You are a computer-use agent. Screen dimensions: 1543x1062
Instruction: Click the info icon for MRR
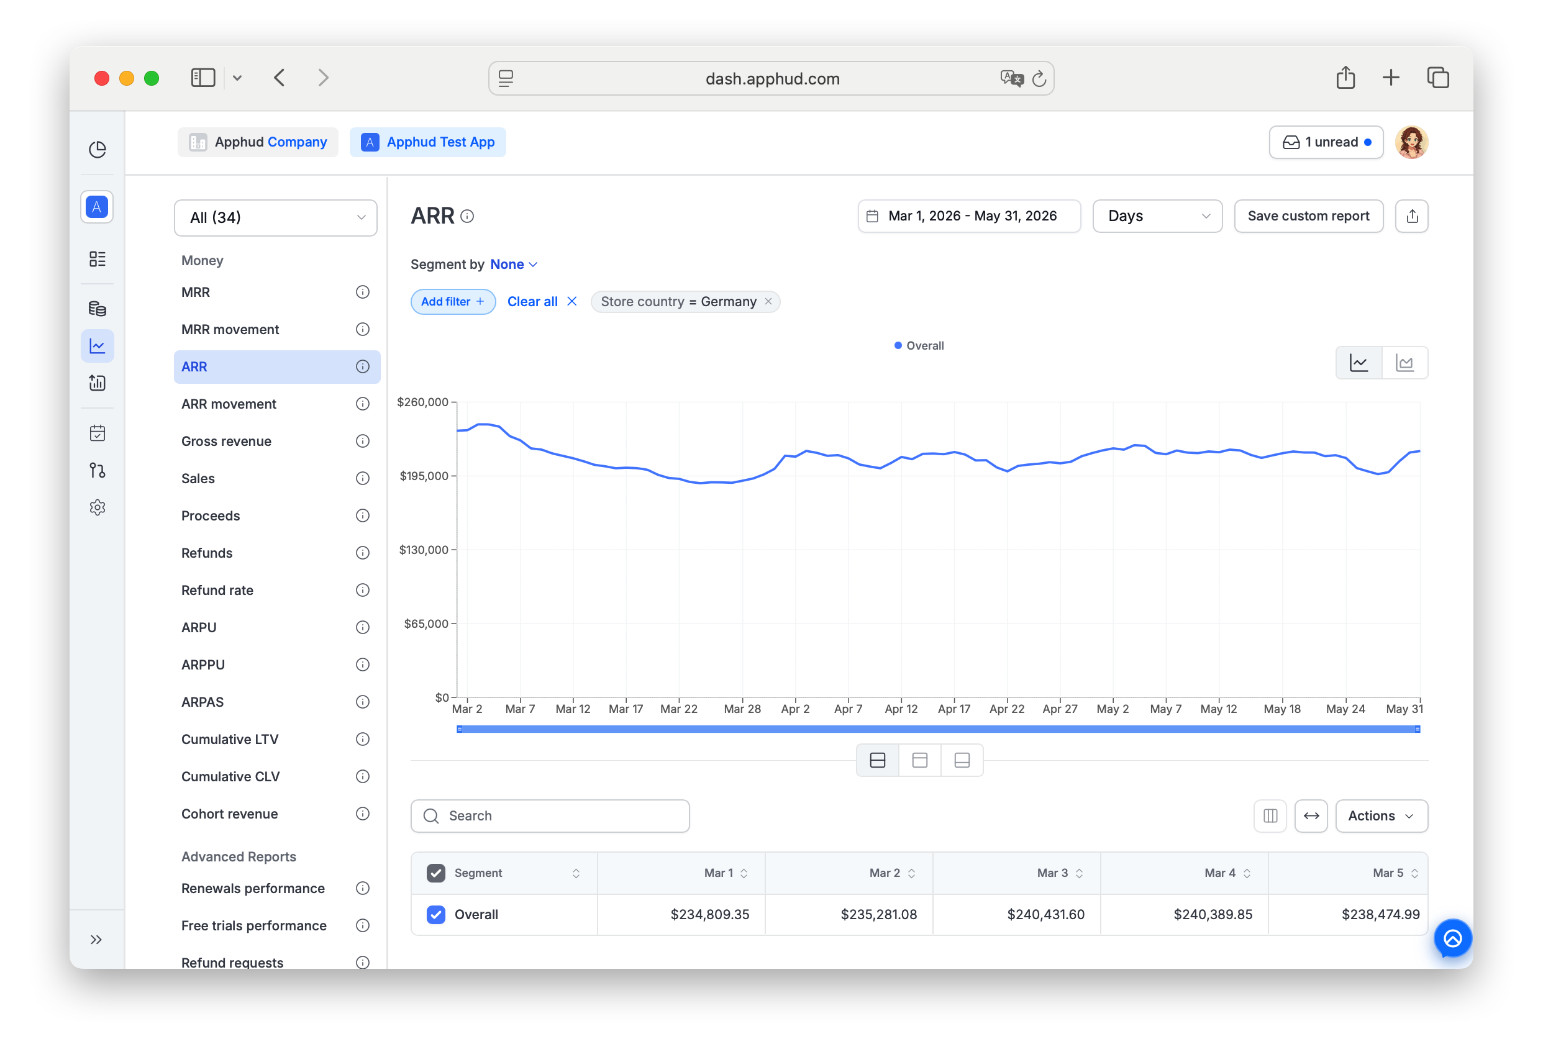point(363,292)
